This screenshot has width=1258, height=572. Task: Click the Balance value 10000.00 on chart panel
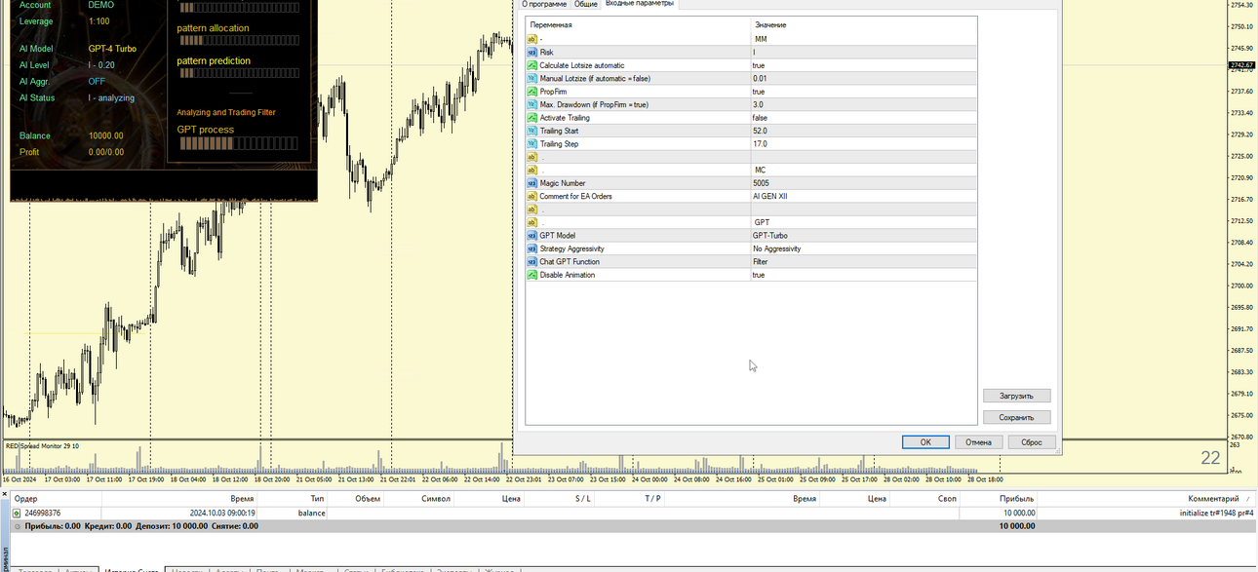(x=105, y=135)
